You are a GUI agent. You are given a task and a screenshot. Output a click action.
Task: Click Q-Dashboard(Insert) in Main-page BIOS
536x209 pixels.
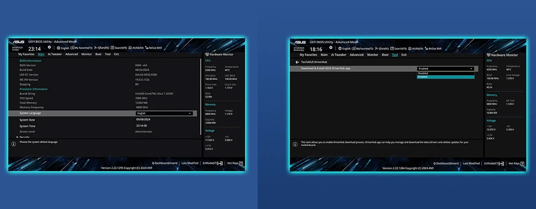coord(166,163)
